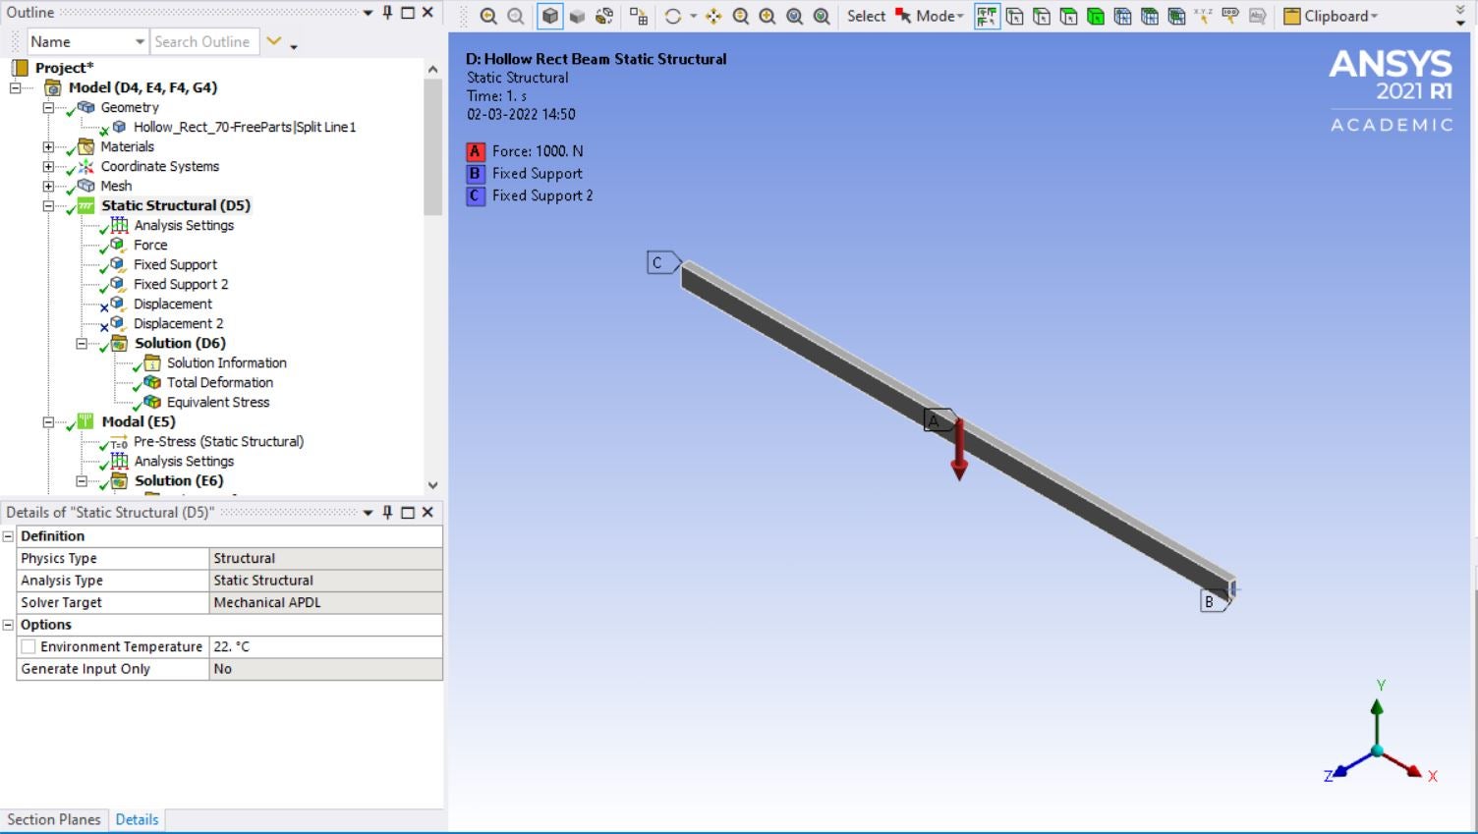Pin the Details panel
The height and width of the screenshot is (834, 1478).
click(x=388, y=512)
